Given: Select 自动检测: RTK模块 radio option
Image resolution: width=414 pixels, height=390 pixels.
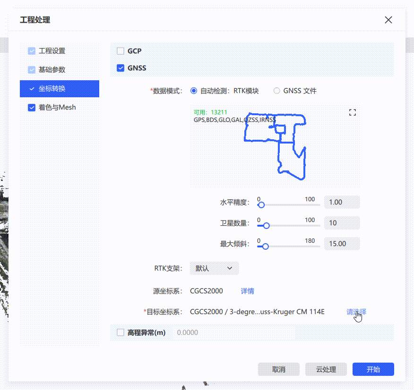Looking at the screenshot, I should point(194,91).
